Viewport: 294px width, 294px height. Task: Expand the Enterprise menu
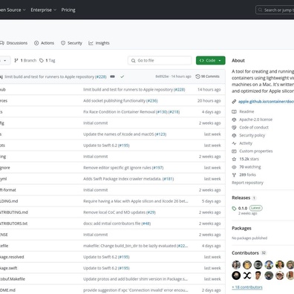click(x=44, y=10)
